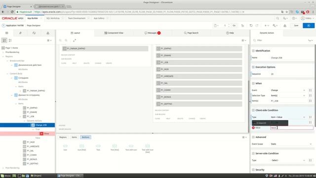Collapse the Client-side Condition section
This screenshot has height=178, width=316.
[x=253, y=110]
